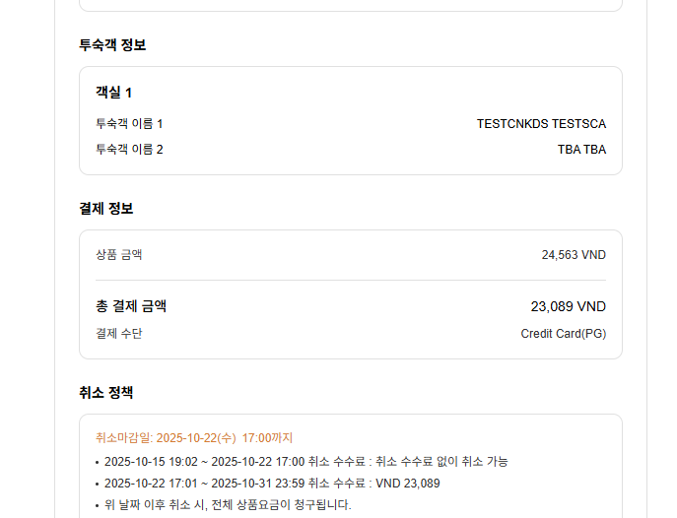Click the 결제 정보 section heading

[x=105, y=208]
